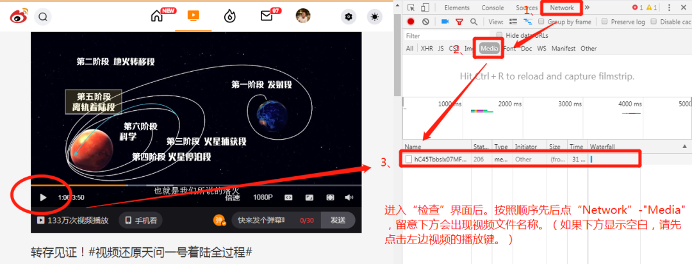Select the Manifest request filter
The width and height of the screenshot is (692, 264).
(564, 49)
